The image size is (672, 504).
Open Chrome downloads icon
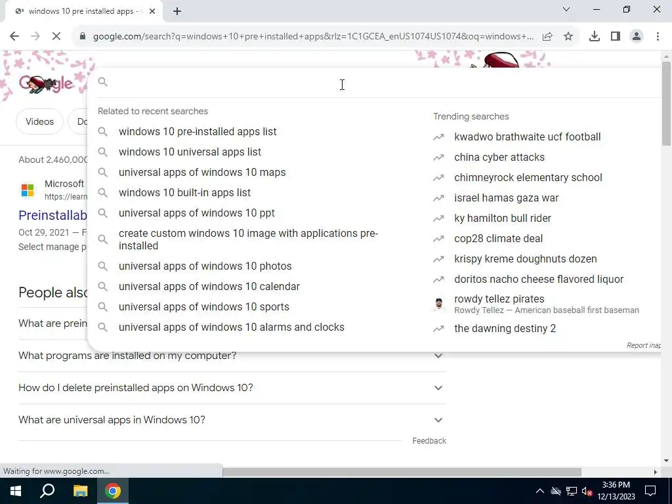click(595, 37)
